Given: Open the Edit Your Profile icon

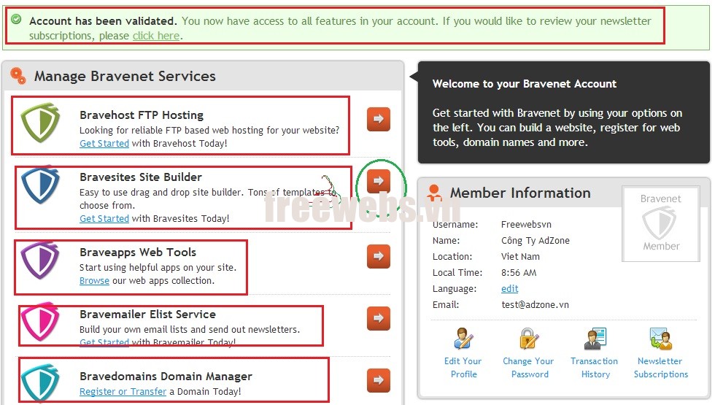Looking at the screenshot, I should (463, 339).
